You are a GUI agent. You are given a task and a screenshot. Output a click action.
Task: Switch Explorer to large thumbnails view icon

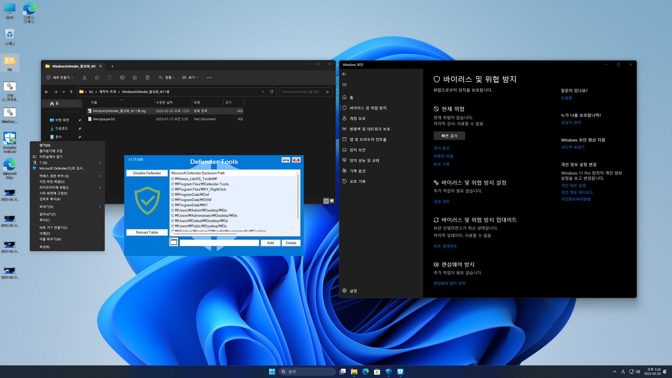point(332,201)
